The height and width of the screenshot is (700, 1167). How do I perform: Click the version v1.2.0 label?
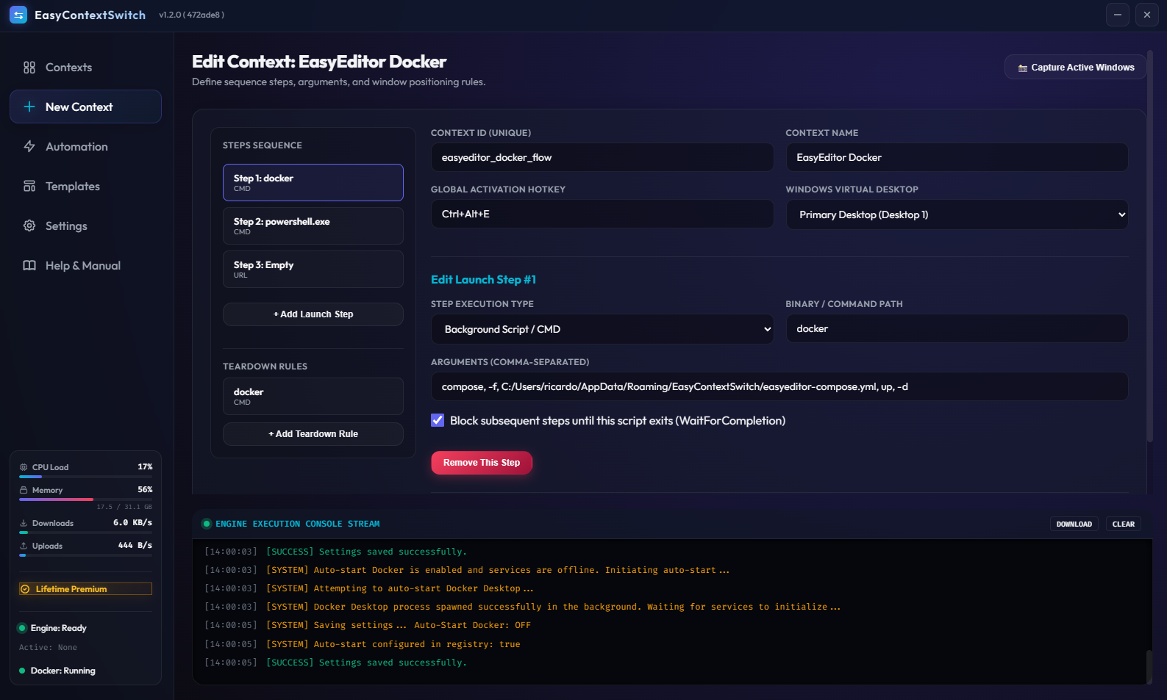191,15
